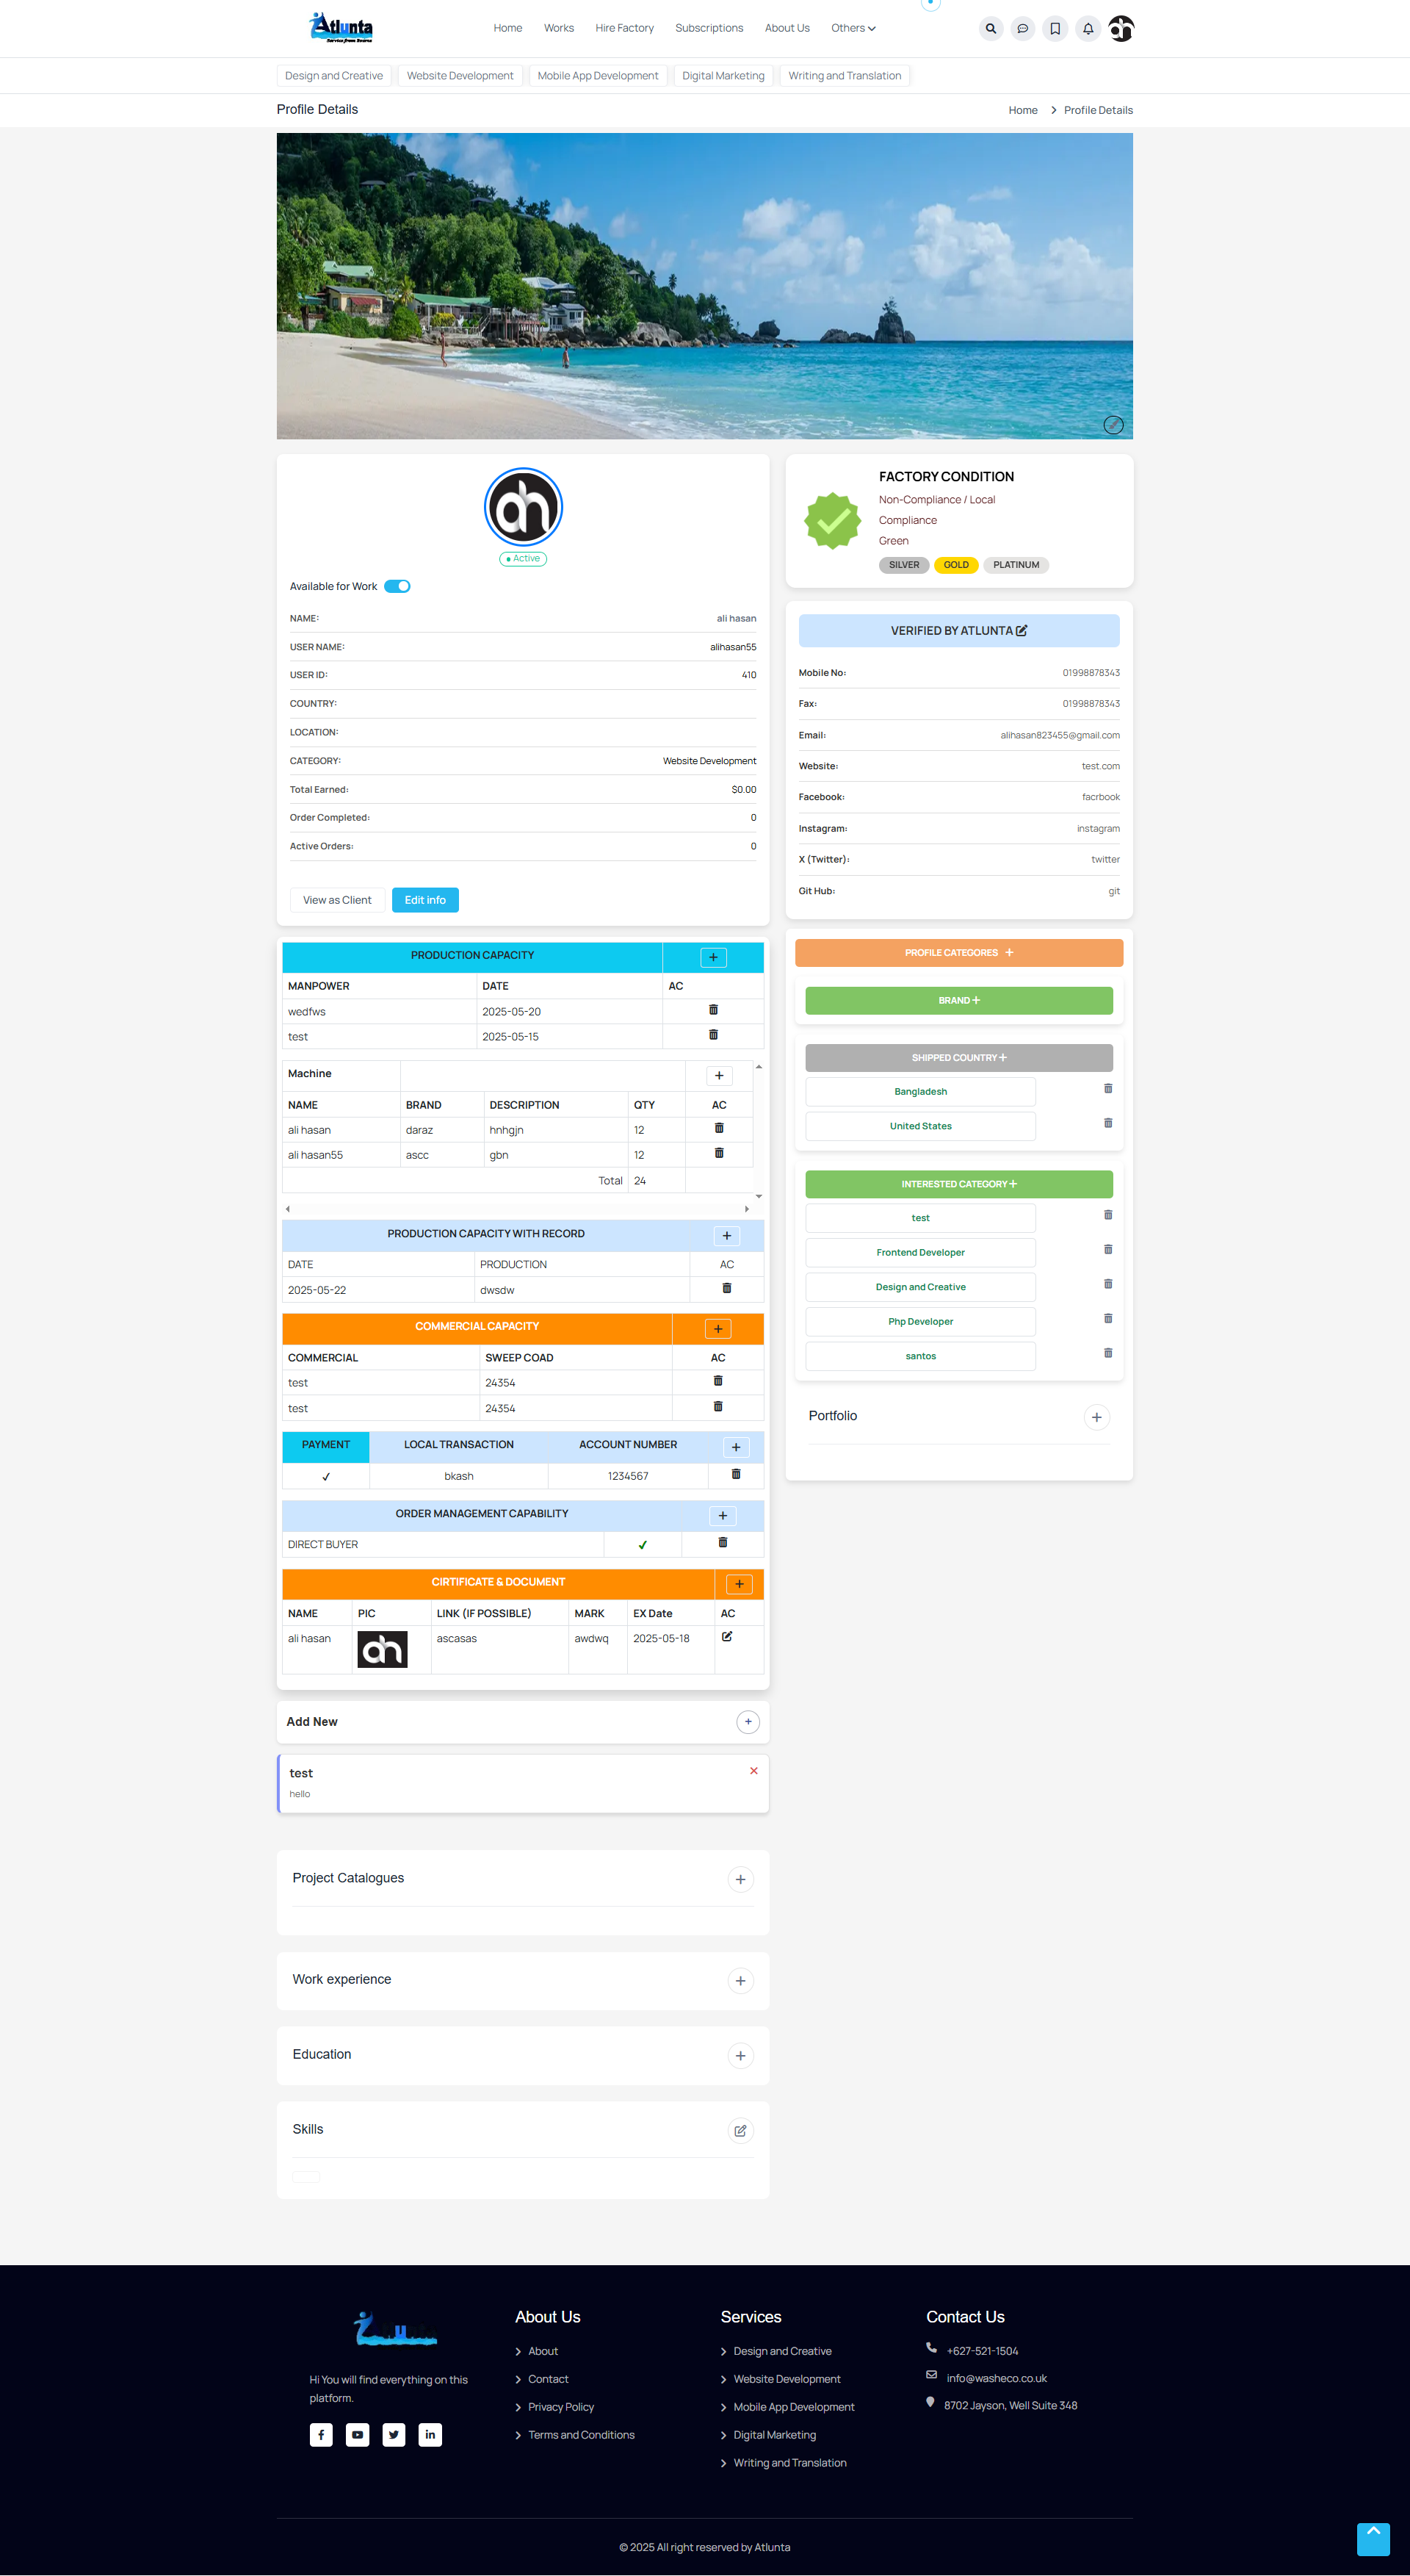
Task: Click the Edit info button
Action: (x=424, y=900)
